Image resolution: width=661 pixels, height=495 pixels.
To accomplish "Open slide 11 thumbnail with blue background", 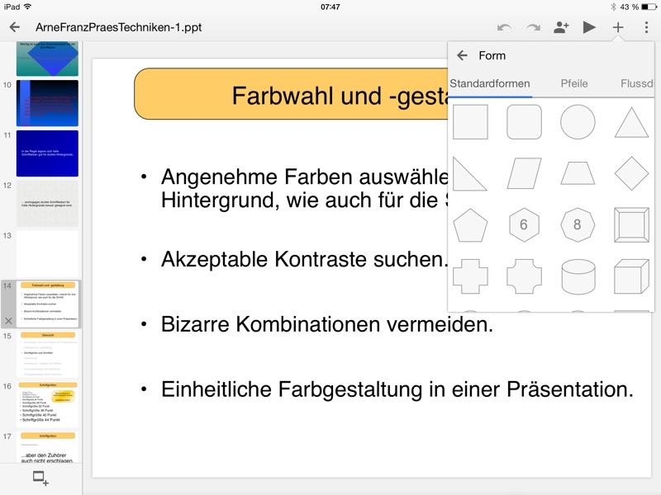I will pyautogui.click(x=47, y=153).
